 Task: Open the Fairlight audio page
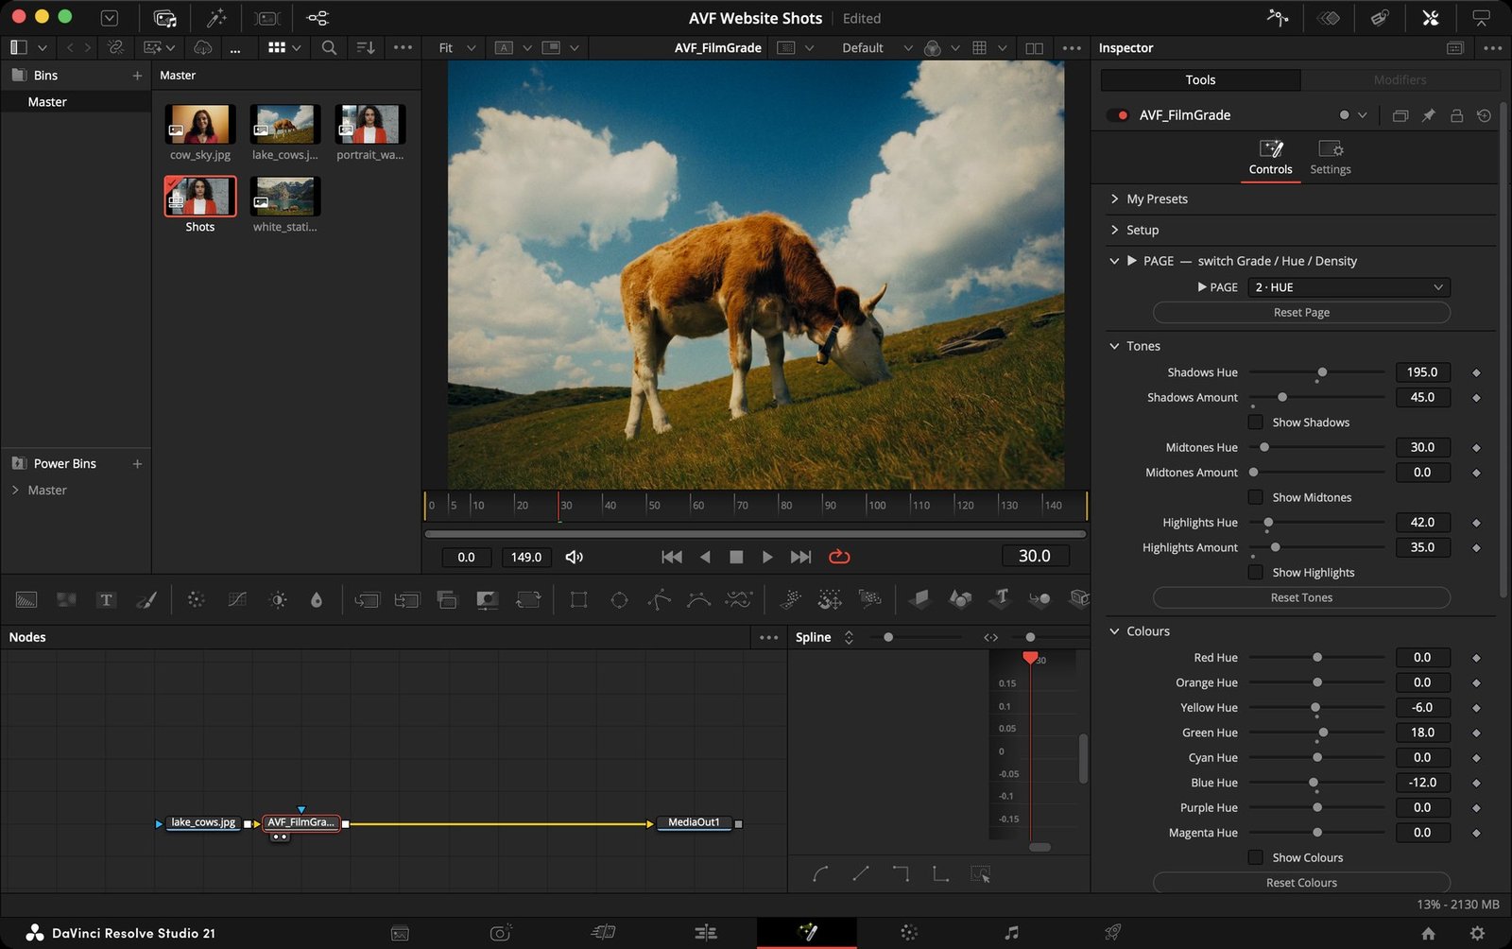(1011, 933)
